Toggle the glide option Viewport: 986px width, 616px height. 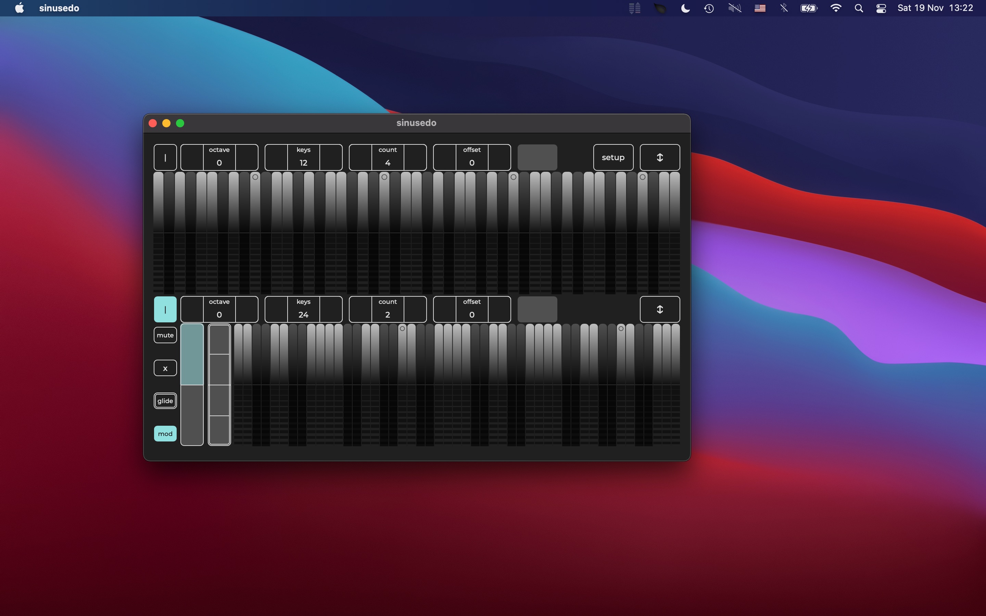tap(165, 401)
